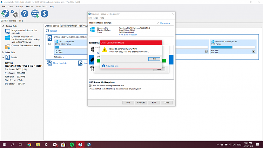Click the Advanced button
Screen dimensions: 263x148
tap(141, 102)
